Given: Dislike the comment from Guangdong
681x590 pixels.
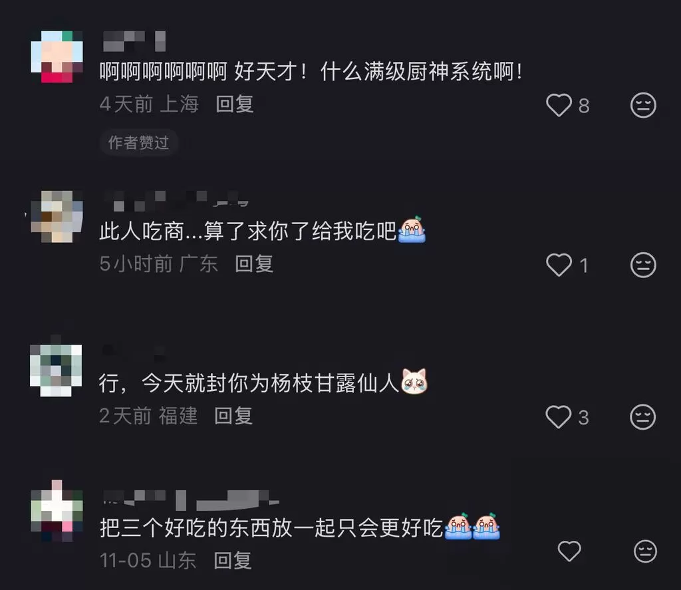Looking at the screenshot, I should pyautogui.click(x=643, y=265).
